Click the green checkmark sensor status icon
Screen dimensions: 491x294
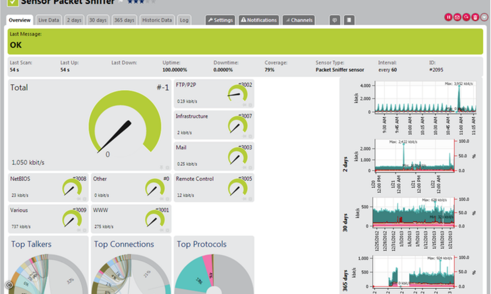pyautogui.click(x=13, y=2)
